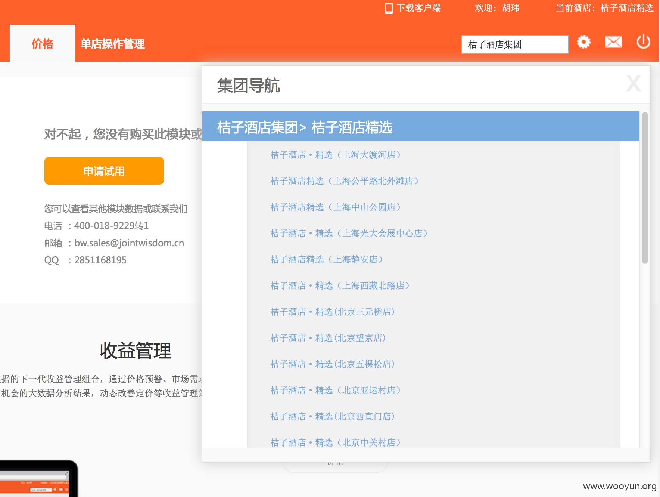The width and height of the screenshot is (660, 497).
Task: Click the QQ number 2851168195
Action: [x=100, y=260]
